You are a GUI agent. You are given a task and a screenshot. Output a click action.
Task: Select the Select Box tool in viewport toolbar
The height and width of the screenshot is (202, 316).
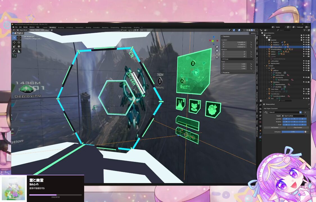point(14,38)
